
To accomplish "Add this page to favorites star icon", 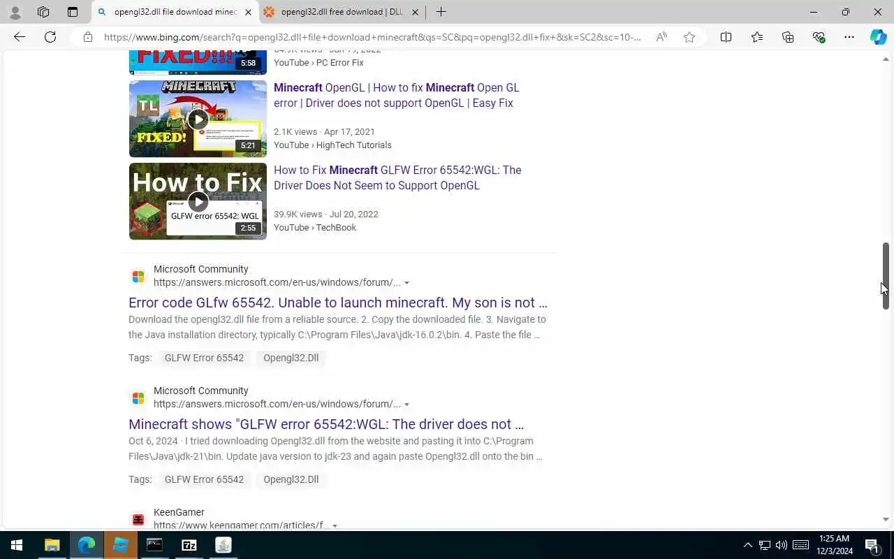I will point(689,37).
